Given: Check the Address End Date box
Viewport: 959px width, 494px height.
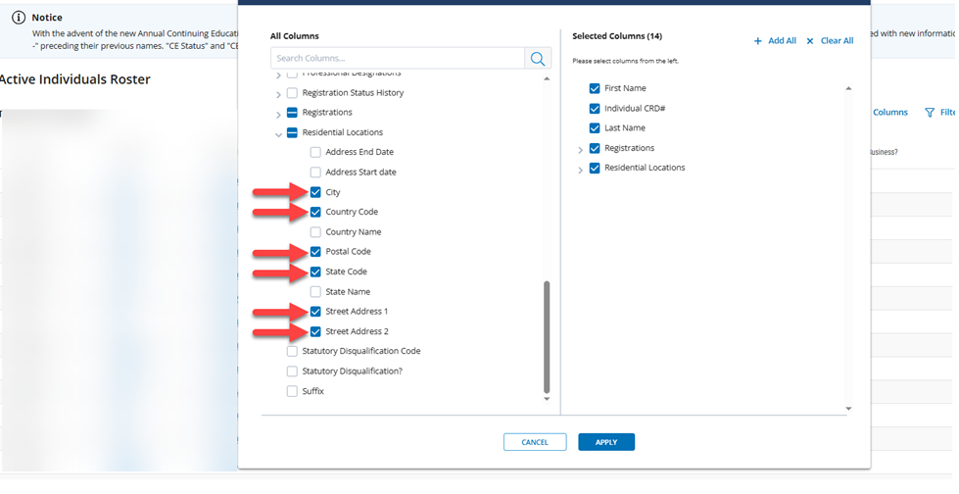Looking at the screenshot, I should point(315,152).
